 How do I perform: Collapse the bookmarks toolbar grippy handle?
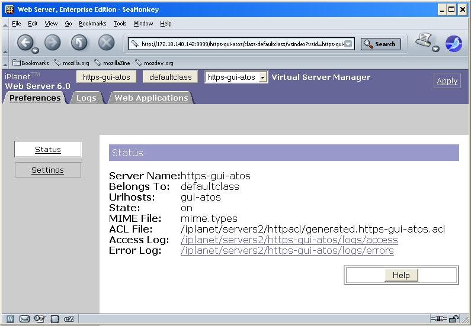5,63
